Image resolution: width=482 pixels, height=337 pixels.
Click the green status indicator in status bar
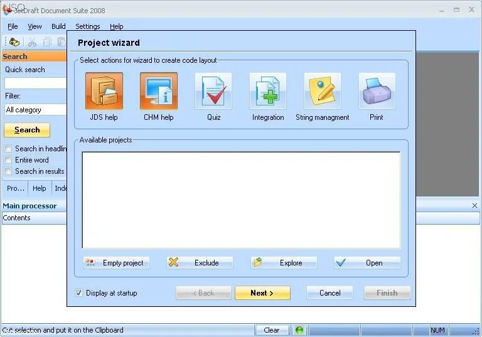coord(299,330)
